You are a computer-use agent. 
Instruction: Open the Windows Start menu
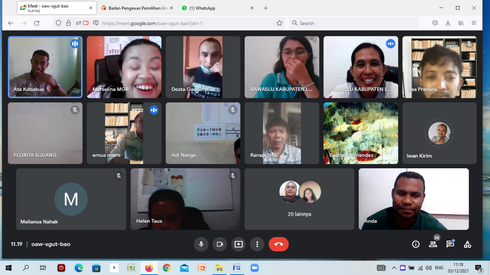pyautogui.click(x=8, y=268)
